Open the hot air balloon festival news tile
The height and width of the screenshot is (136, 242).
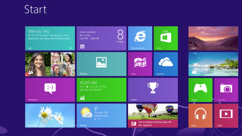[x=153, y=116]
